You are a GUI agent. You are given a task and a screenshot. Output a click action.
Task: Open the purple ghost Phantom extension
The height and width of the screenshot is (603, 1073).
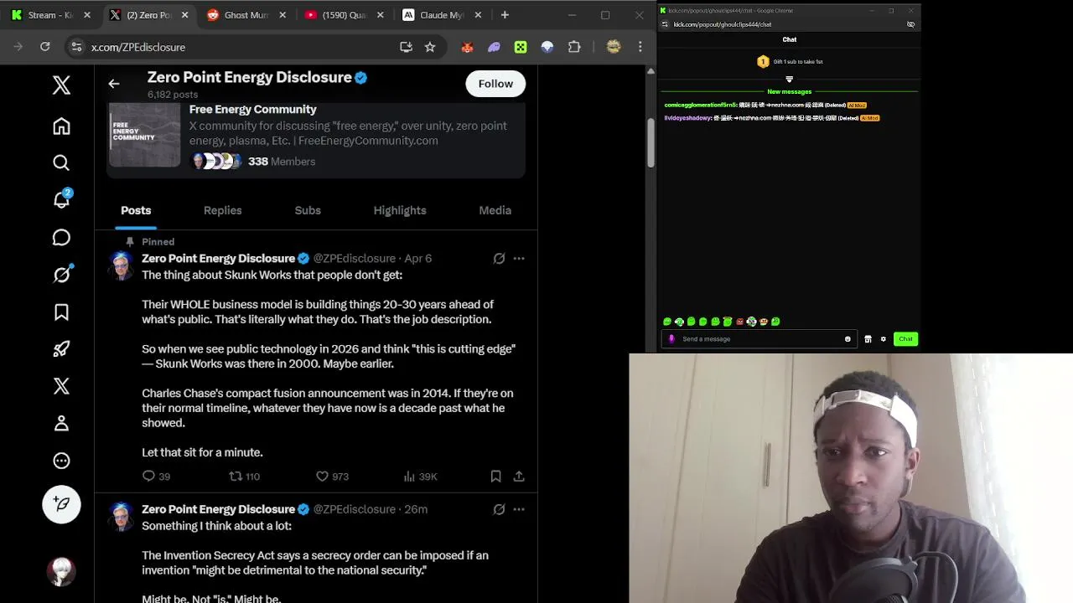[x=494, y=47]
